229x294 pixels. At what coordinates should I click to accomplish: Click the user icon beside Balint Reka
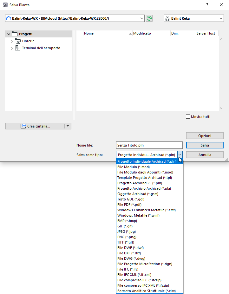pyautogui.click(x=167, y=18)
